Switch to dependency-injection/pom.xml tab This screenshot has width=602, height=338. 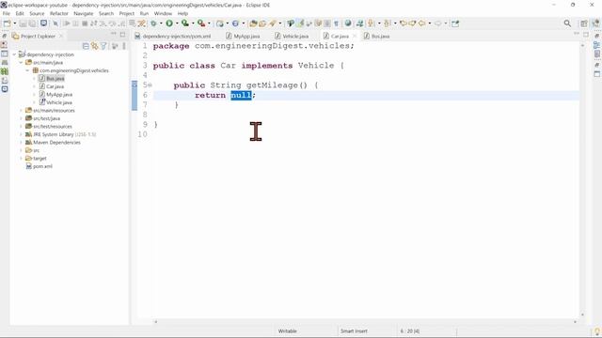pyautogui.click(x=173, y=36)
